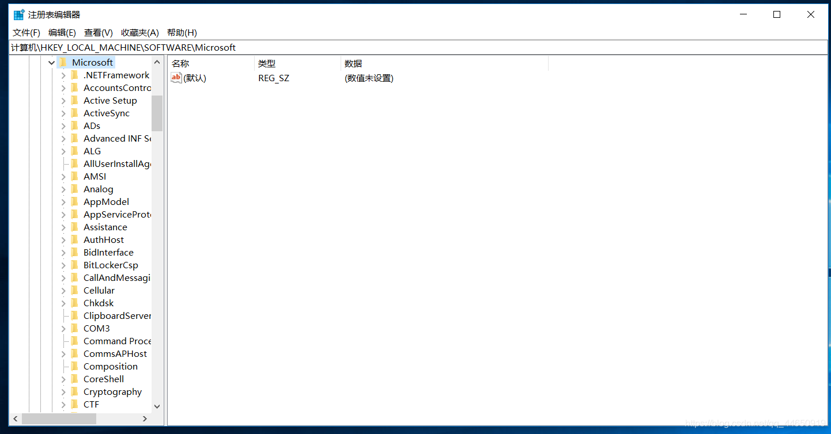Screen dimensions: 831x434
Task: Click the Registry Editor title bar icon
Action: pos(19,14)
